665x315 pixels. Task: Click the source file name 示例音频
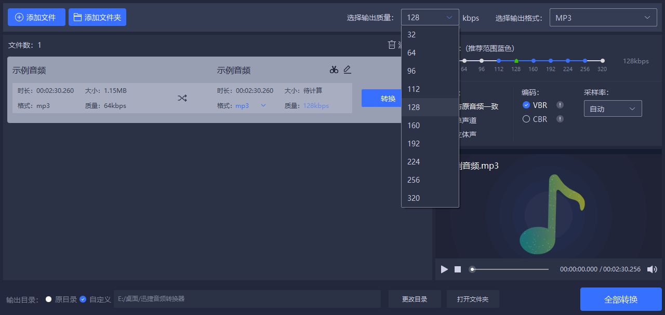point(29,70)
